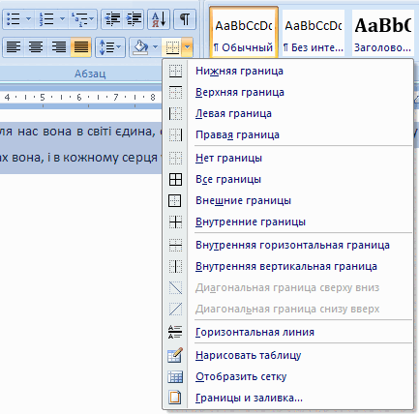This screenshot has height=414, width=419.
Task: Click the Нижняя граница icon
Action: coord(175,71)
